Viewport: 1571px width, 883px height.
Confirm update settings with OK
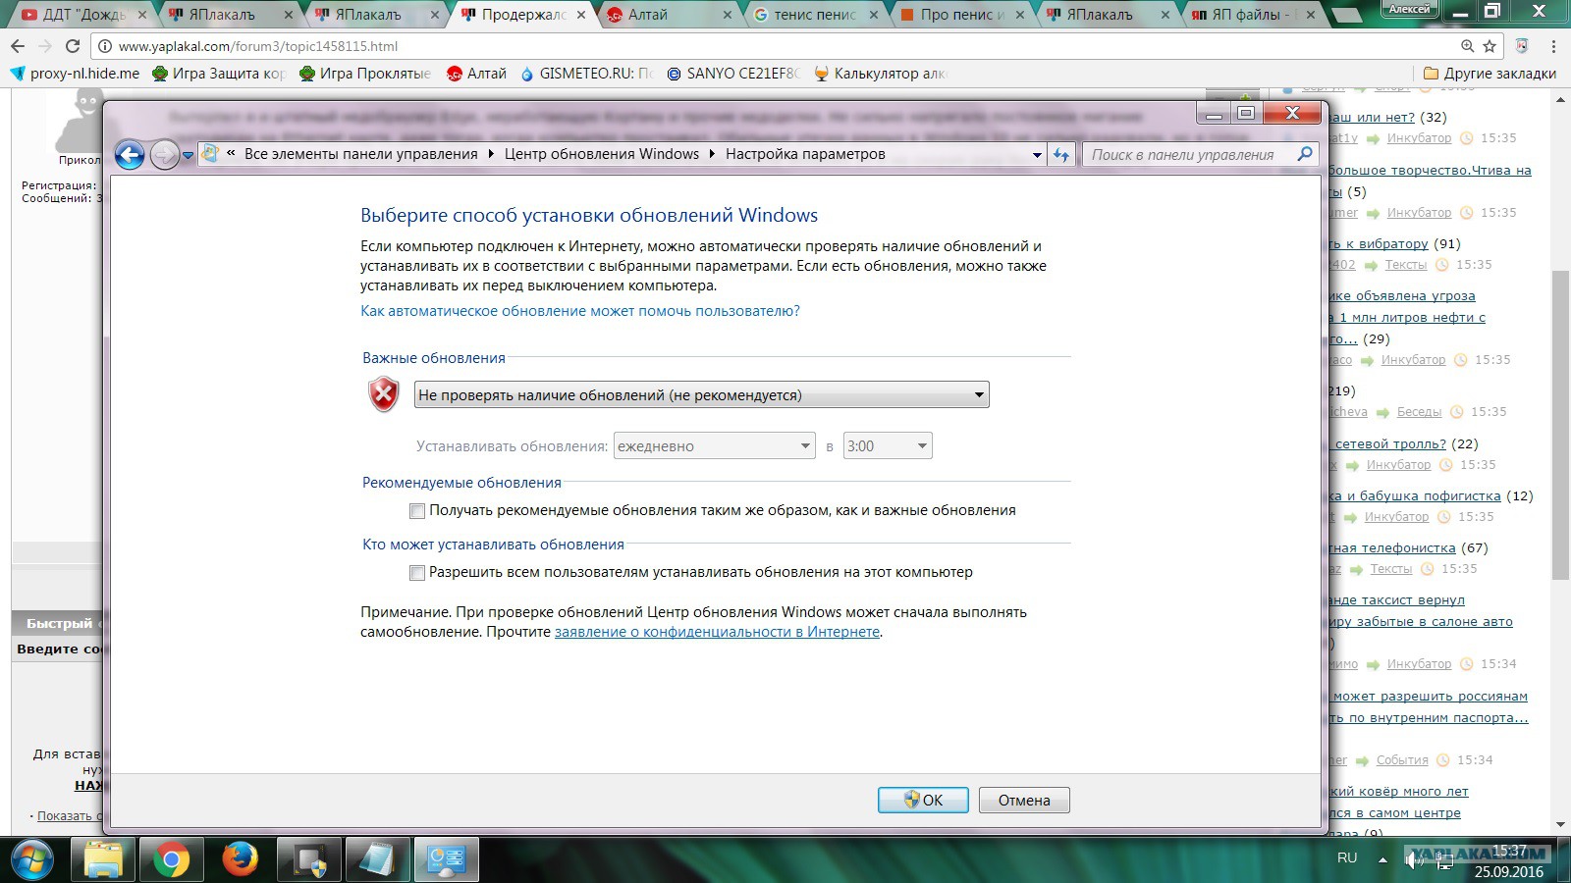point(923,800)
